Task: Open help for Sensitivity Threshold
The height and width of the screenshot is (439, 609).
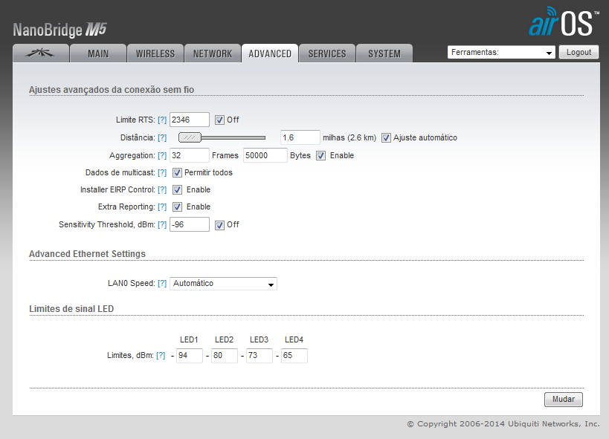Action: tap(162, 225)
